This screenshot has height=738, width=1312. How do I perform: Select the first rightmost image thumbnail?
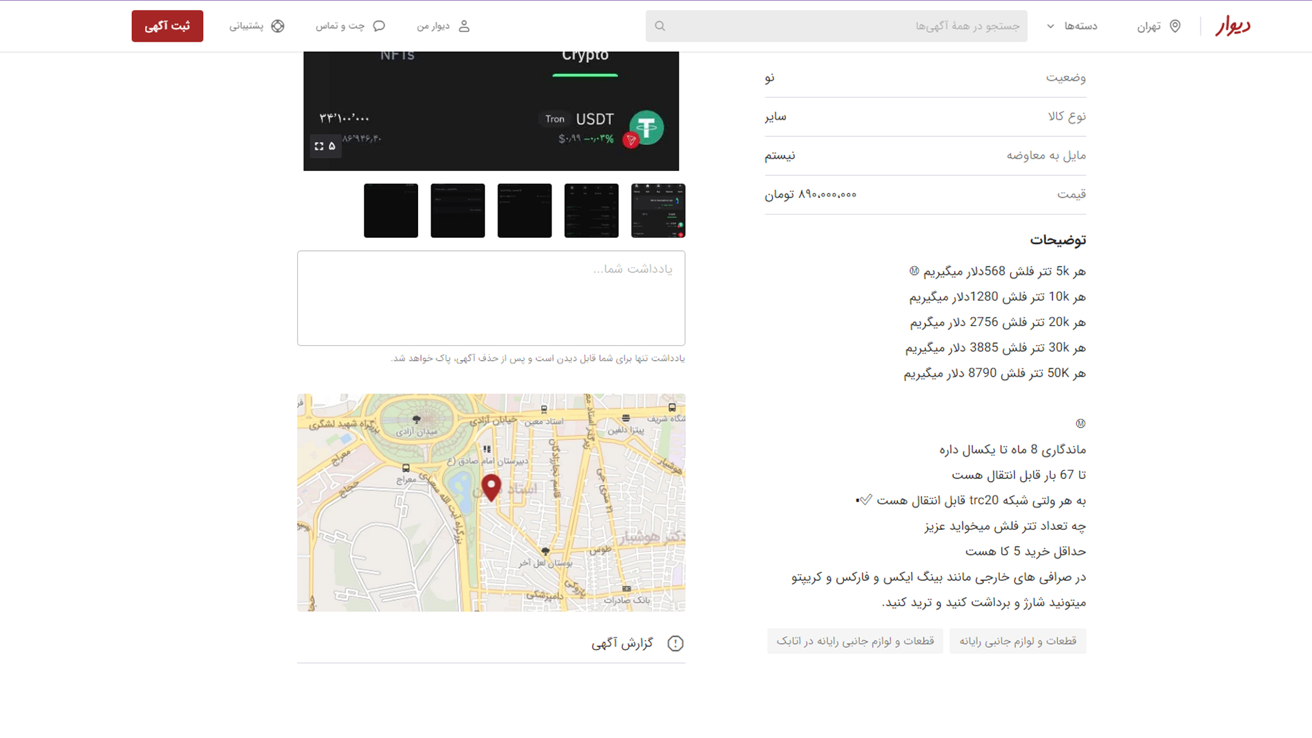click(658, 210)
